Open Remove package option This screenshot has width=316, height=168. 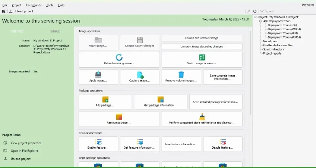[x=119, y=119]
